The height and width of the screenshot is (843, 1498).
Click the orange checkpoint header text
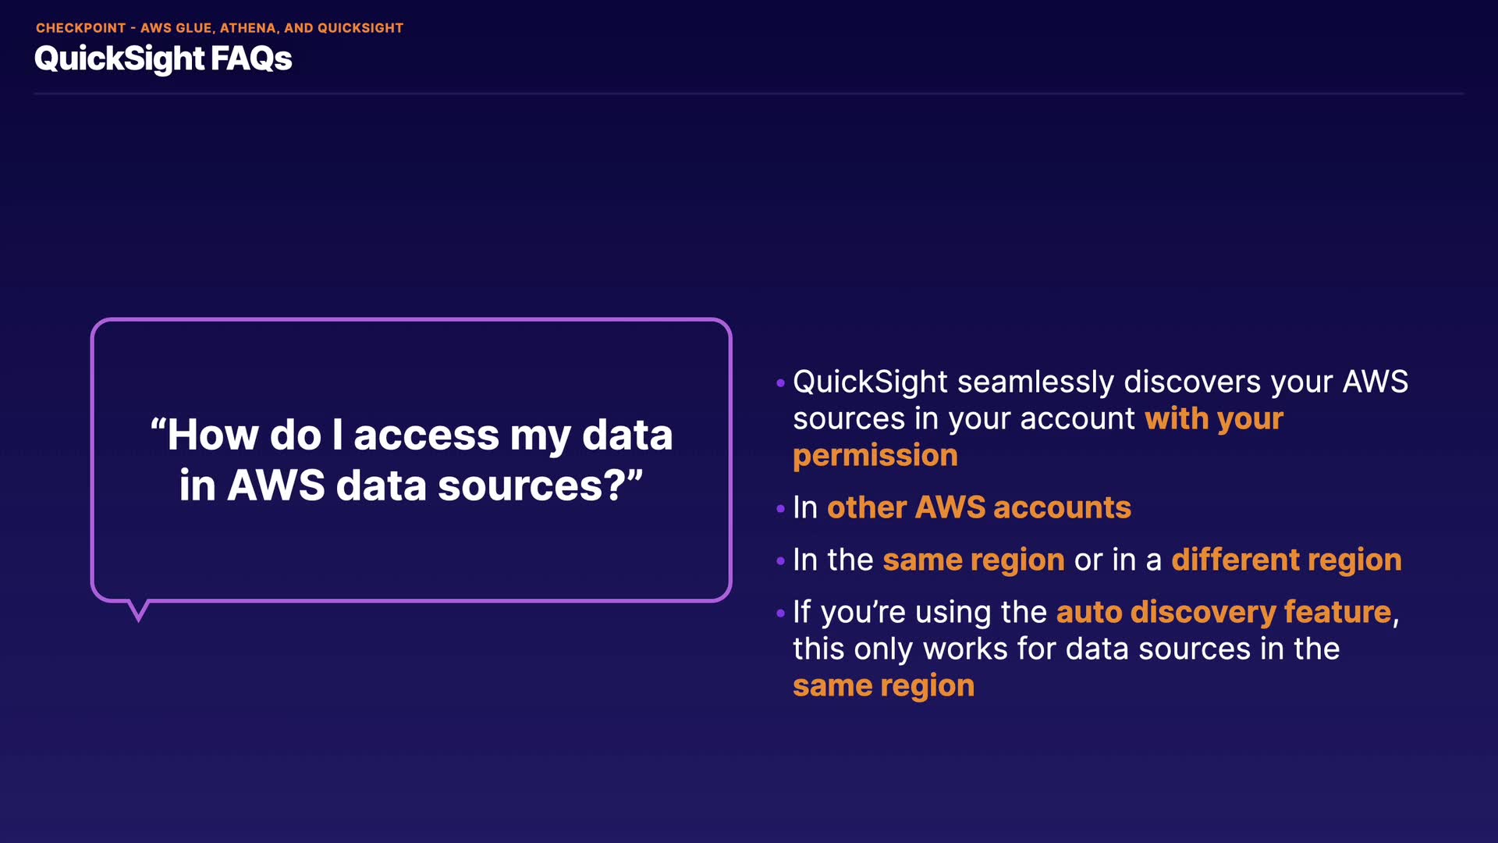coord(219,28)
